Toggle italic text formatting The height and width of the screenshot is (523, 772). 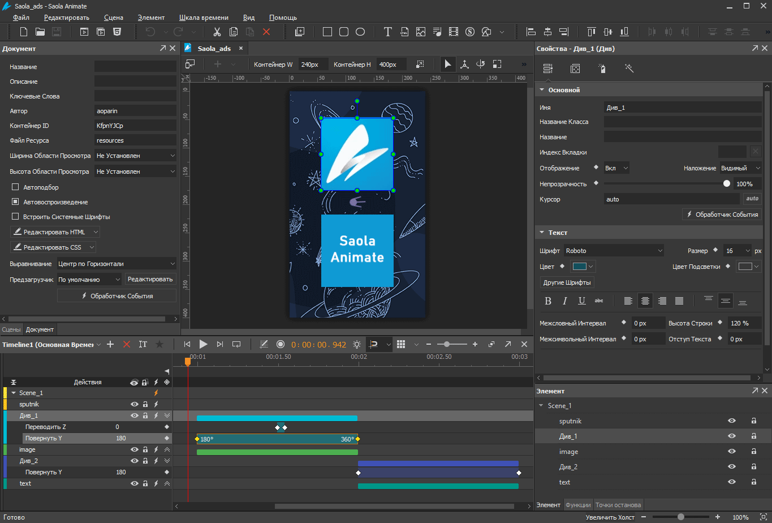click(x=564, y=301)
